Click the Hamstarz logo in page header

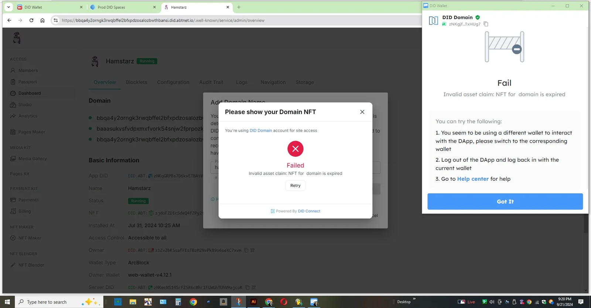tap(17, 38)
